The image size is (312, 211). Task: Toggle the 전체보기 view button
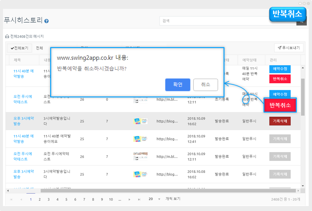click(19, 48)
